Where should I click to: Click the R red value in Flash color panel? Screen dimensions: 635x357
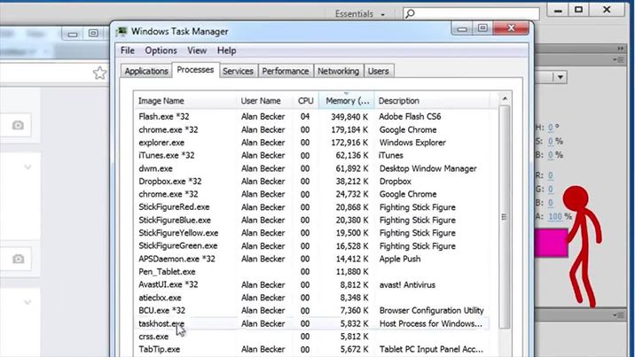(551, 175)
